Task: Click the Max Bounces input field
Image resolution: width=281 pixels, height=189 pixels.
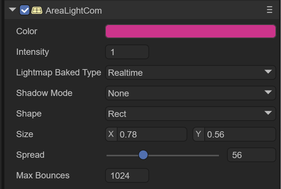Action: tap(127, 176)
